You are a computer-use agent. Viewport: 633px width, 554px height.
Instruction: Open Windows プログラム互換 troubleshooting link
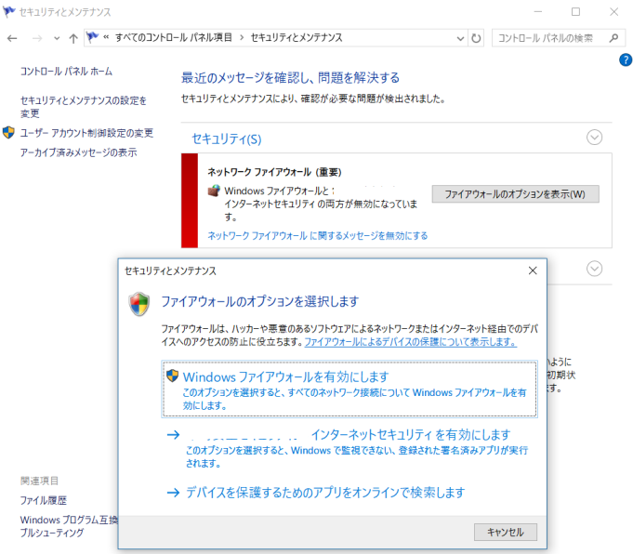click(x=69, y=526)
